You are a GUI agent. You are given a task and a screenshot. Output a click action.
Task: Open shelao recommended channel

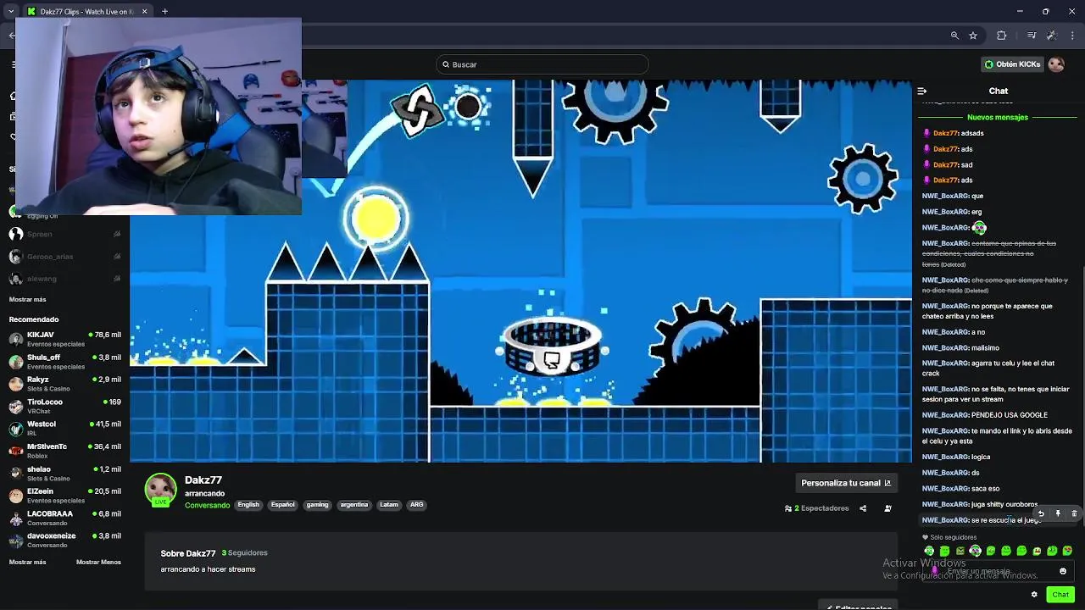pyautogui.click(x=64, y=473)
